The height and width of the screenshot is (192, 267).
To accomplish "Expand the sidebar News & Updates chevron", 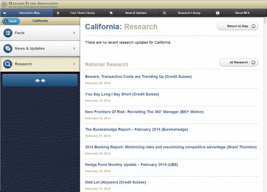I will tap(74, 48).
